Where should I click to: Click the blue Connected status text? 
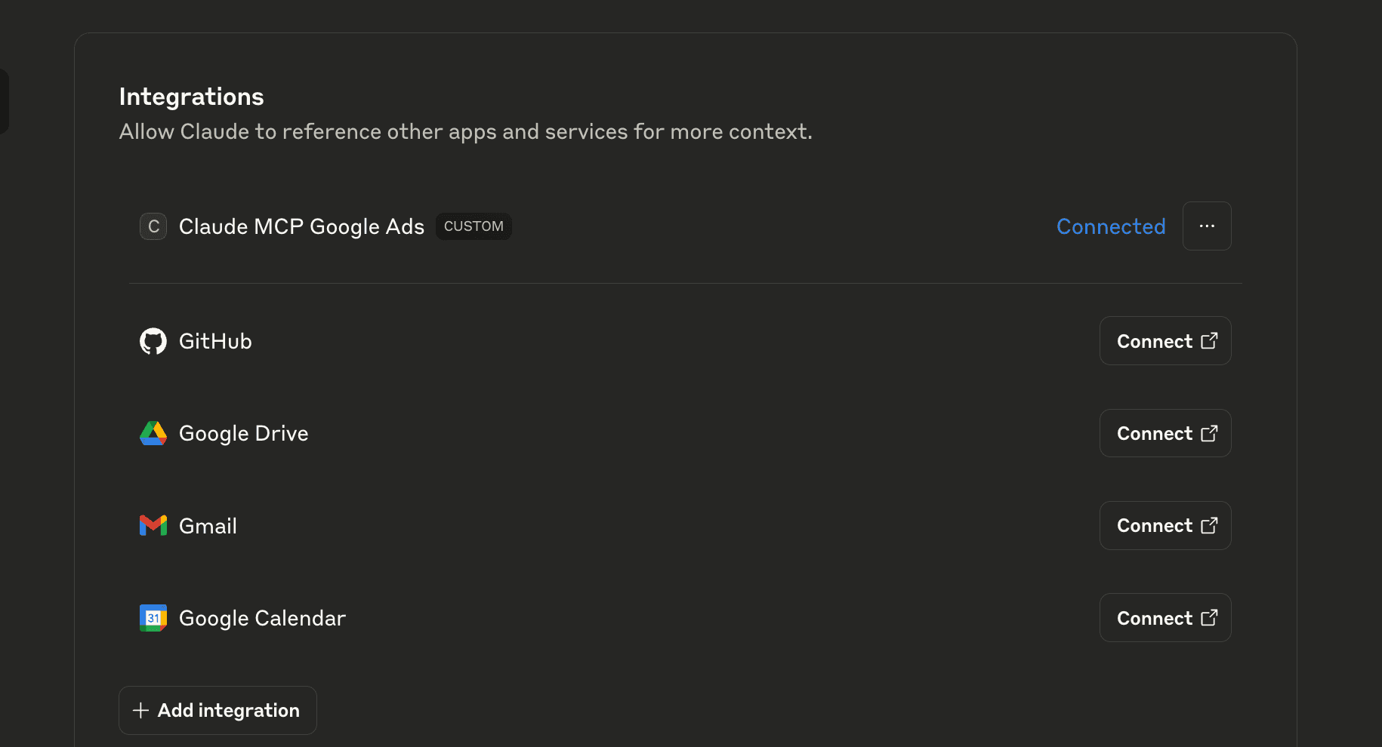[x=1110, y=226]
